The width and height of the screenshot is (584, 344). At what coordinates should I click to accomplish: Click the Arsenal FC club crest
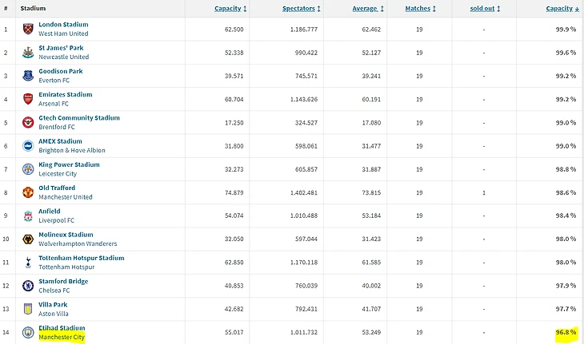(27, 99)
